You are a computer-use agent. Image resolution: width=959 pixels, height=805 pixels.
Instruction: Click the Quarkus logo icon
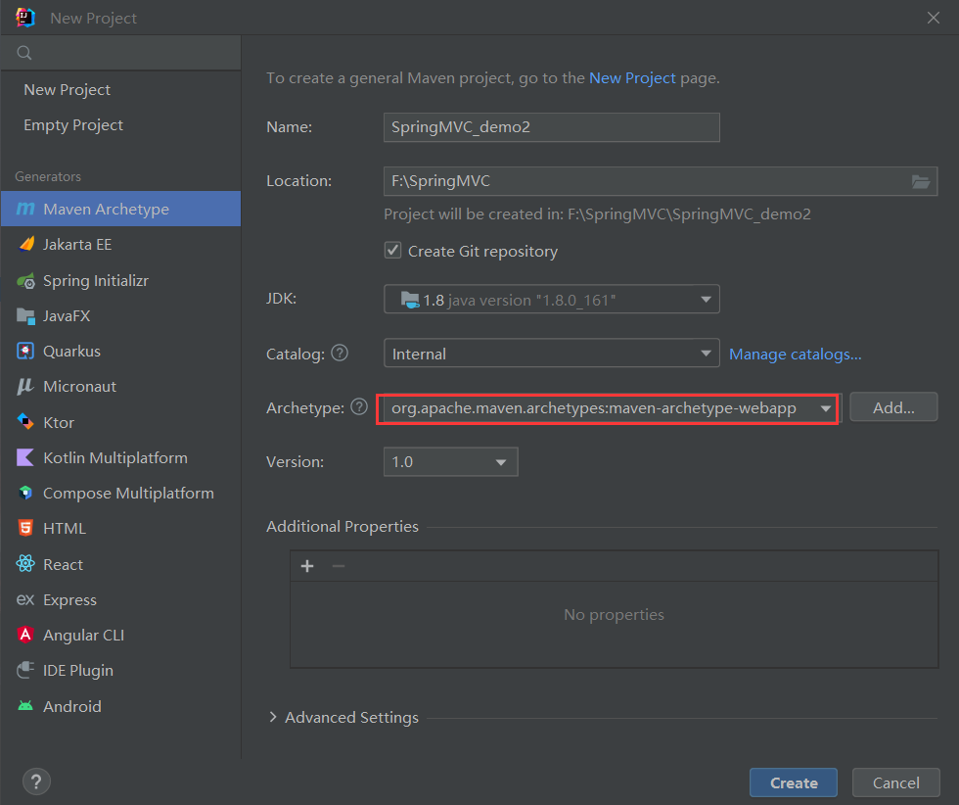(x=25, y=351)
